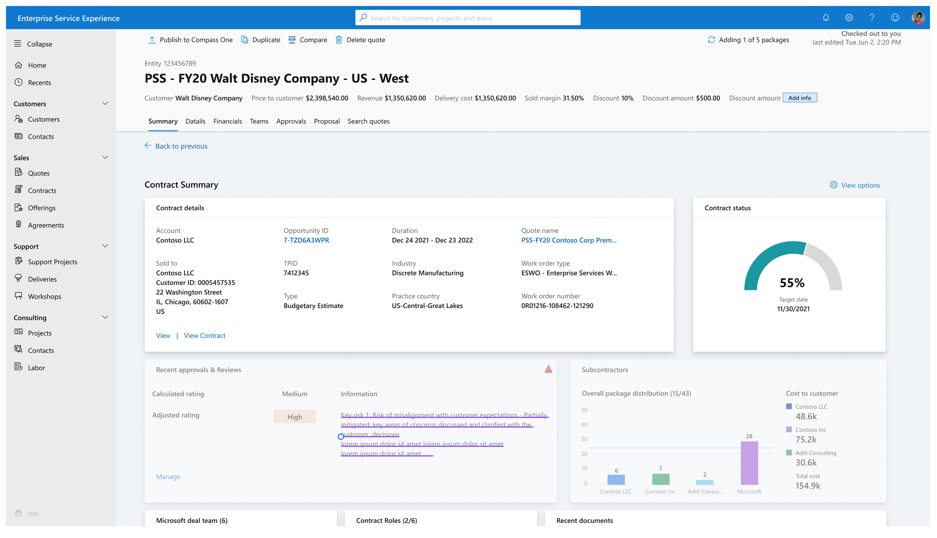
Task: Click the Duplicate icon in toolbar
Action: [x=244, y=40]
